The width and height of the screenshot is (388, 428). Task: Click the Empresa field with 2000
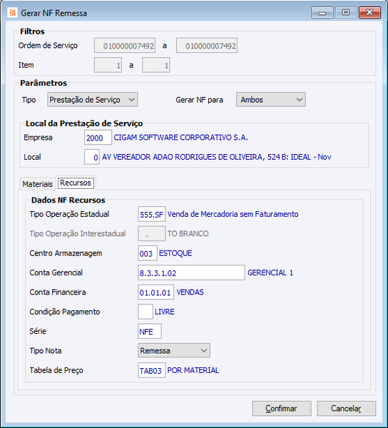point(98,138)
